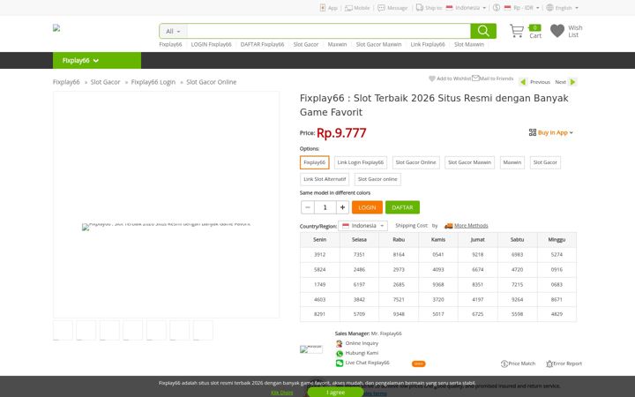635x397 pixels.
Task: Go to Previous product arrow
Action: coord(523,82)
